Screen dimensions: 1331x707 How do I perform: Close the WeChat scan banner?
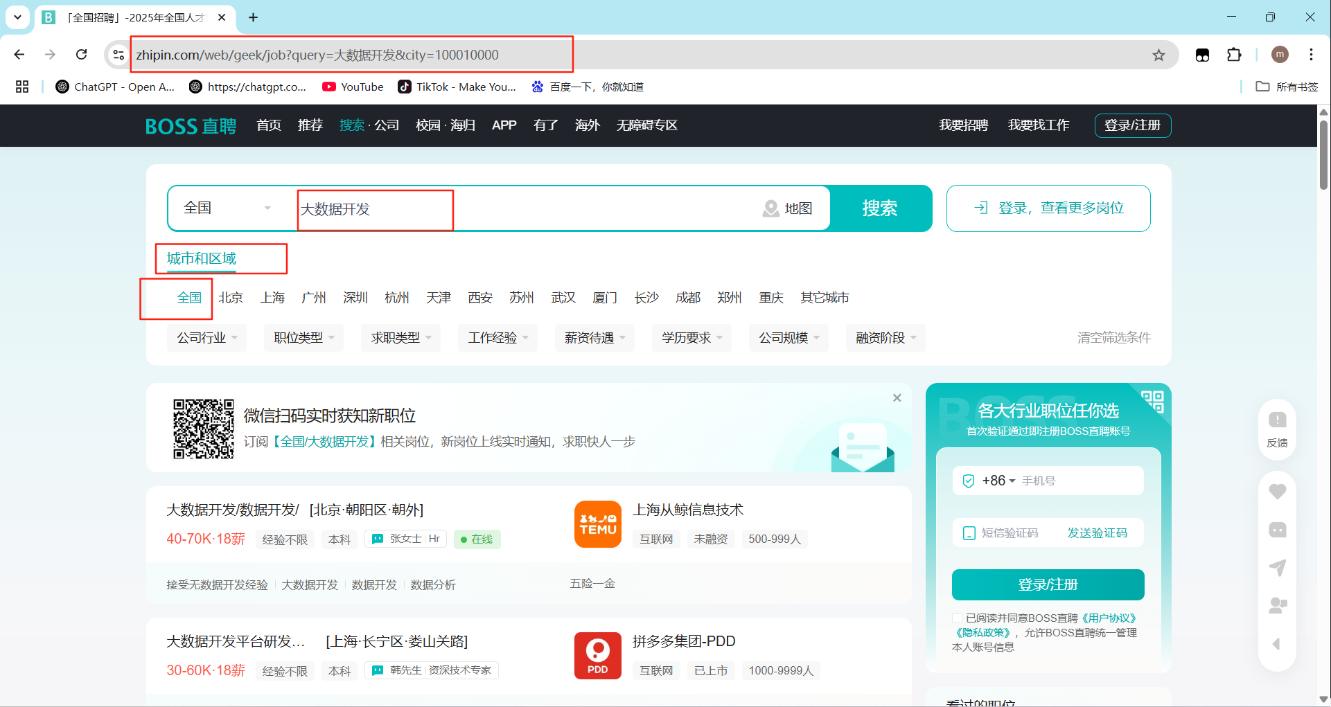pyautogui.click(x=897, y=397)
